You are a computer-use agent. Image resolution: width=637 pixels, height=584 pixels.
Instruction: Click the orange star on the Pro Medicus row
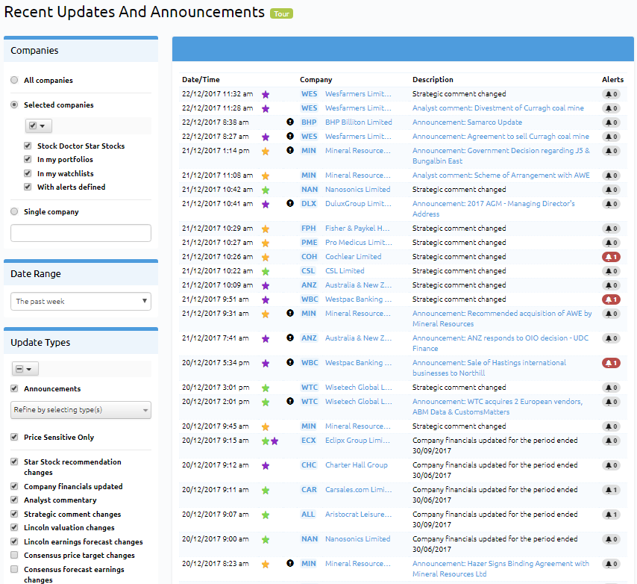266,243
